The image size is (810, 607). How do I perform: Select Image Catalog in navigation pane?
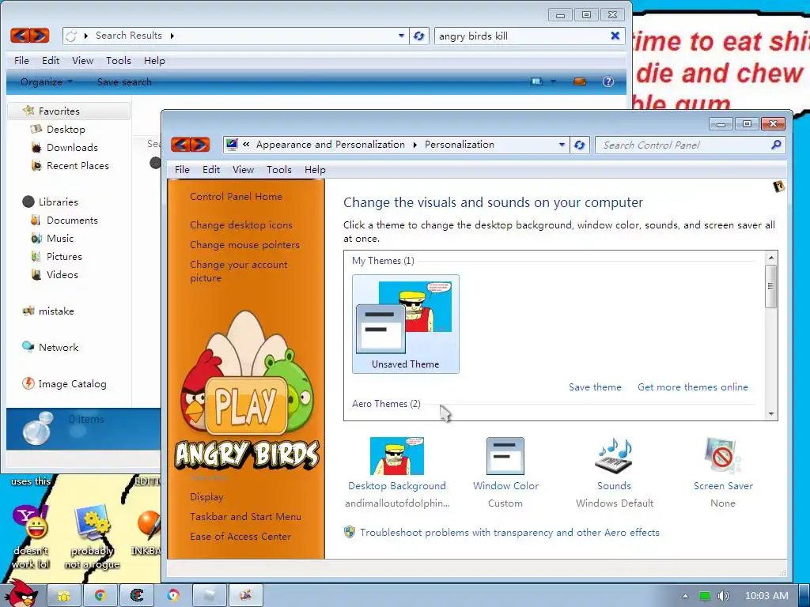tap(72, 383)
